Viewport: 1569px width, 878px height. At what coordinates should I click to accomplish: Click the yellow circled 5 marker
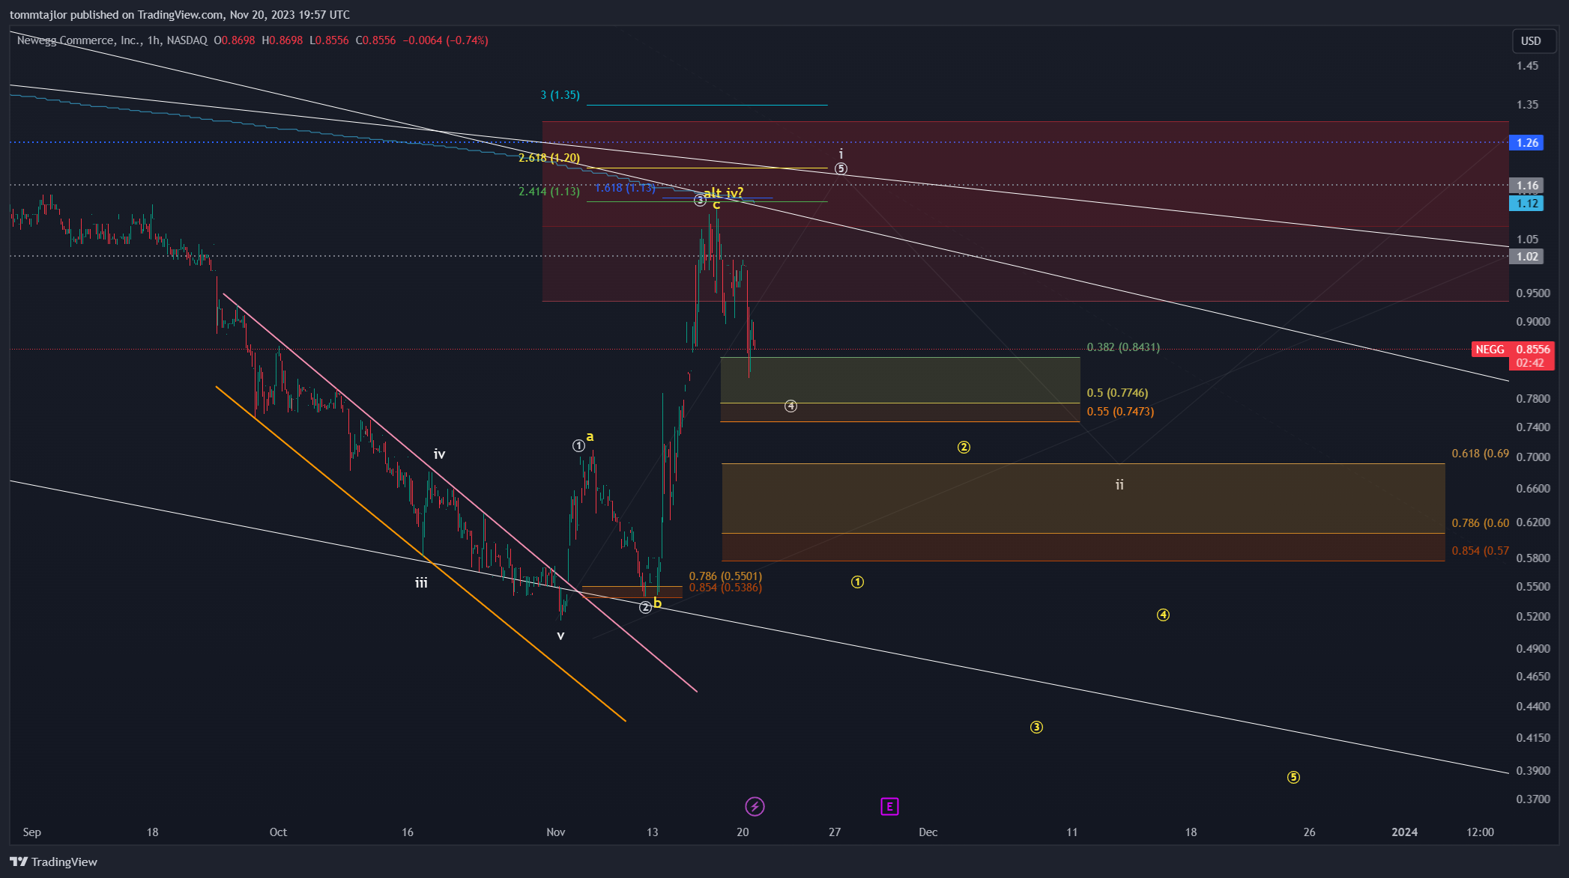(x=1293, y=777)
